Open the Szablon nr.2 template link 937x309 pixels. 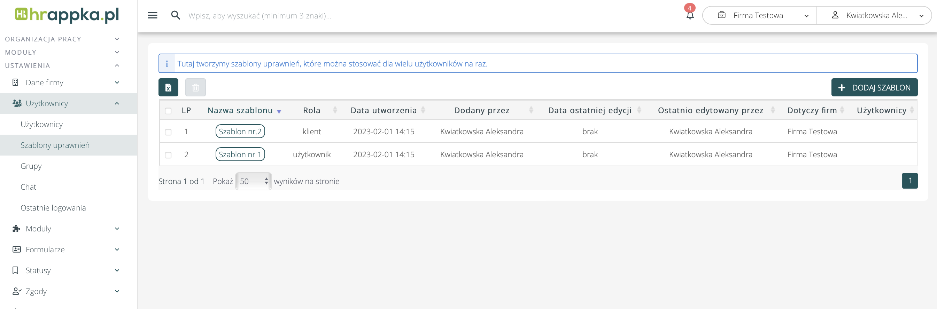(x=240, y=132)
